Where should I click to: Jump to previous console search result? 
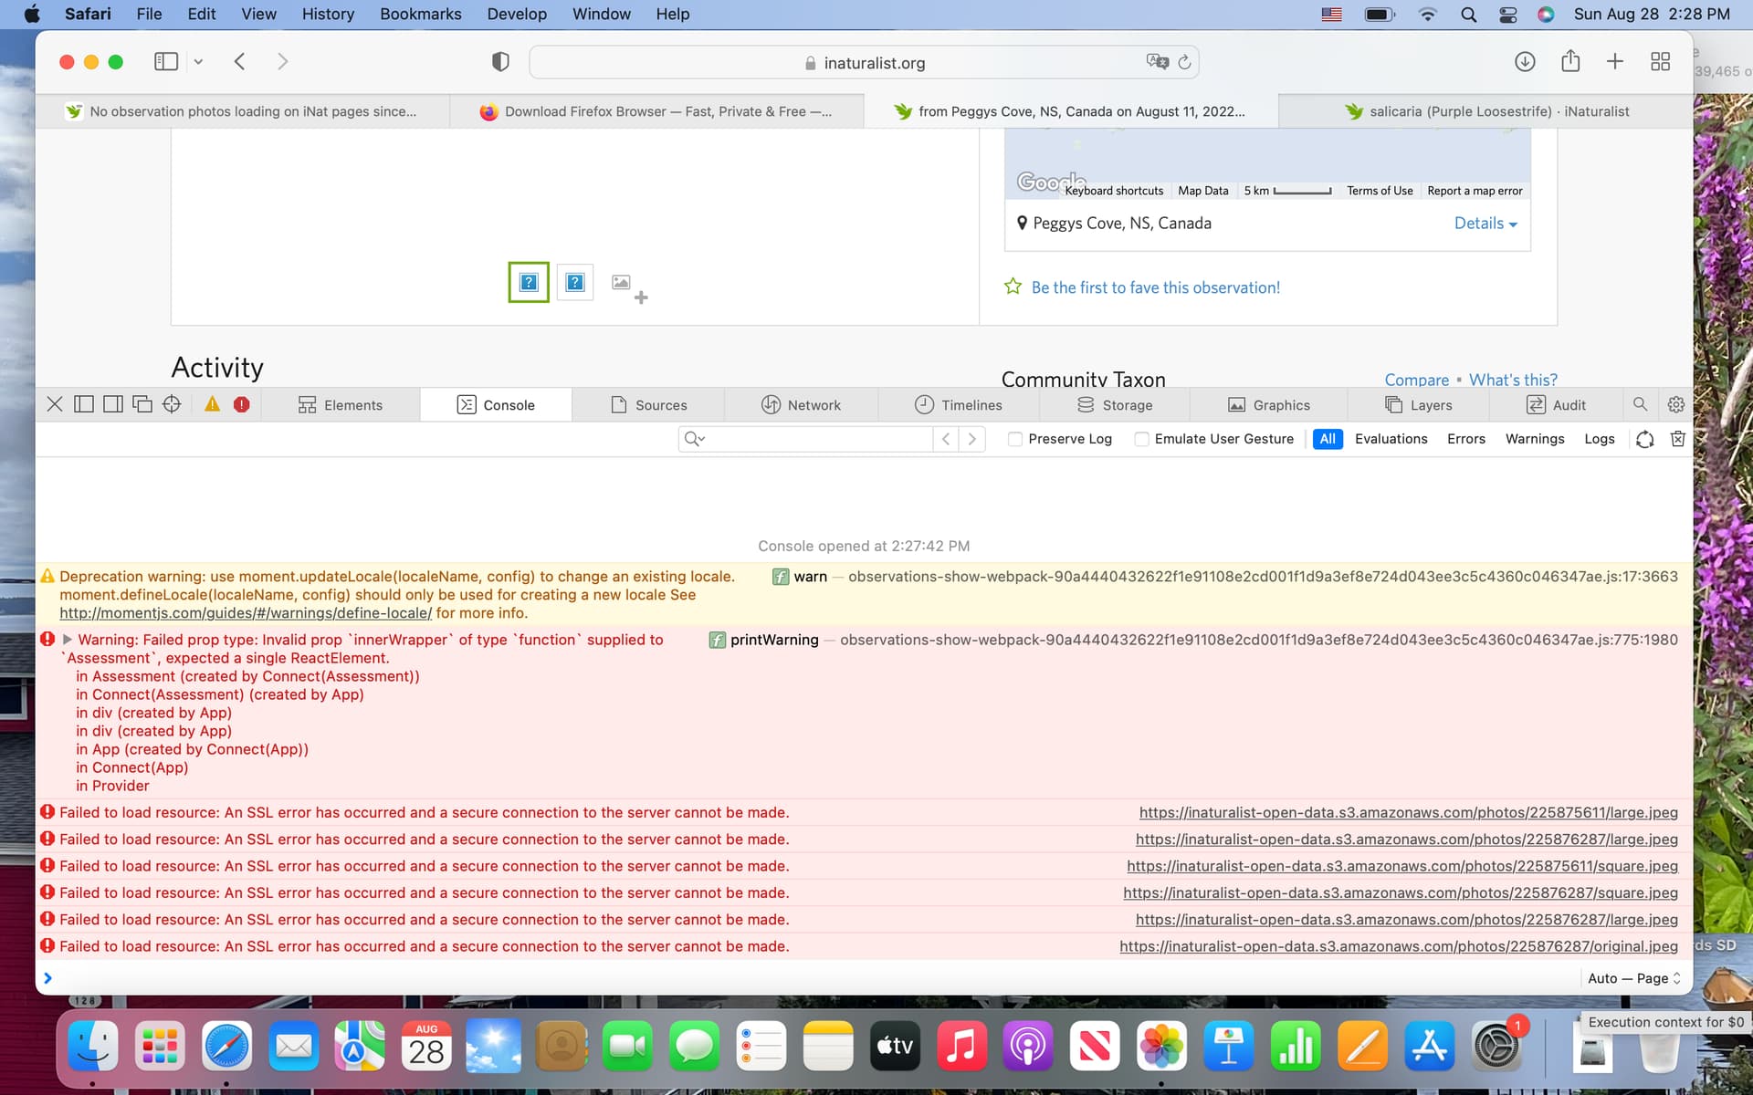[x=946, y=439]
